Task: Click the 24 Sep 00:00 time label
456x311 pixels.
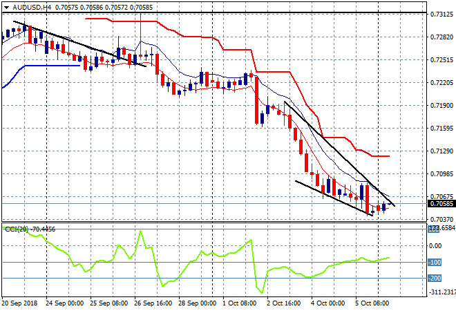Action: pyautogui.click(x=64, y=303)
